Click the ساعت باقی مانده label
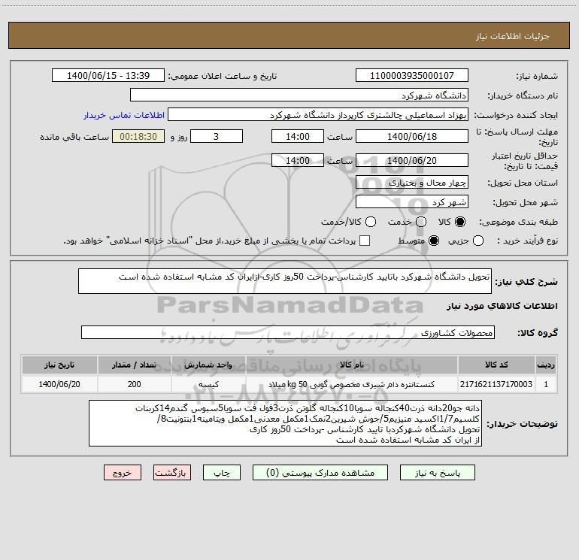The width and height of the screenshot is (579, 560). click(74, 137)
